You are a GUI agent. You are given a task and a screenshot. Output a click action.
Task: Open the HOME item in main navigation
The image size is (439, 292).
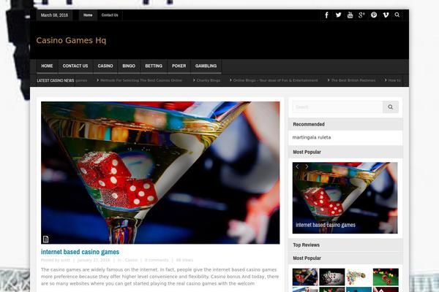click(47, 66)
